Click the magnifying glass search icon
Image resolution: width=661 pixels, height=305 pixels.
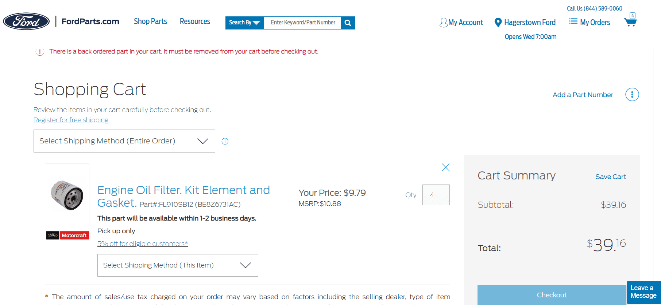348,23
